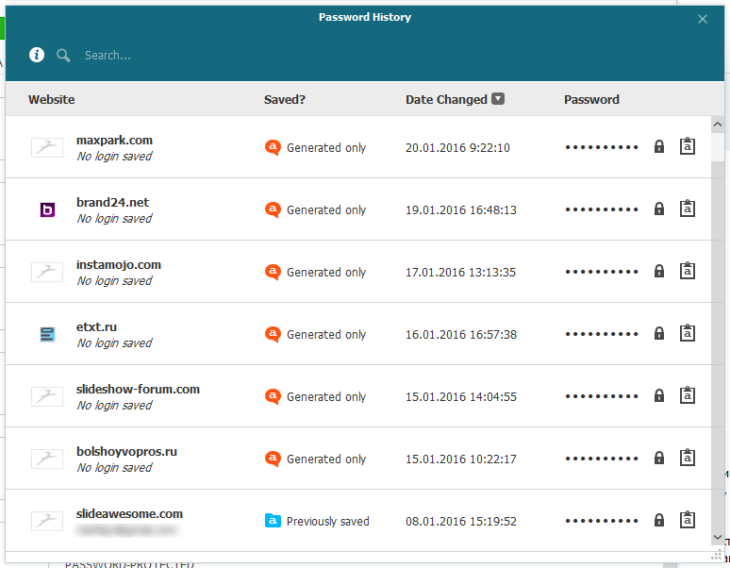Click the orange generated icon for maxpark.com
Screen dimensions: 730x568
[x=273, y=147]
